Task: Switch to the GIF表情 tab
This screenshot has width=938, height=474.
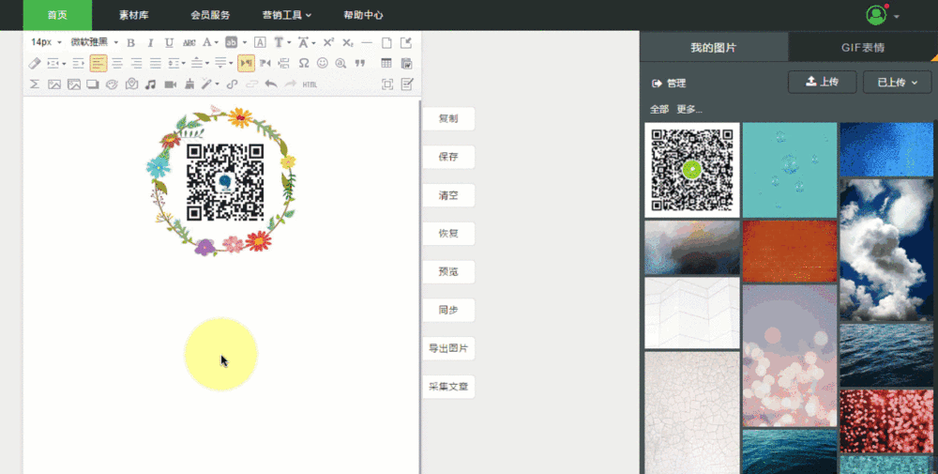Action: pyautogui.click(x=863, y=47)
